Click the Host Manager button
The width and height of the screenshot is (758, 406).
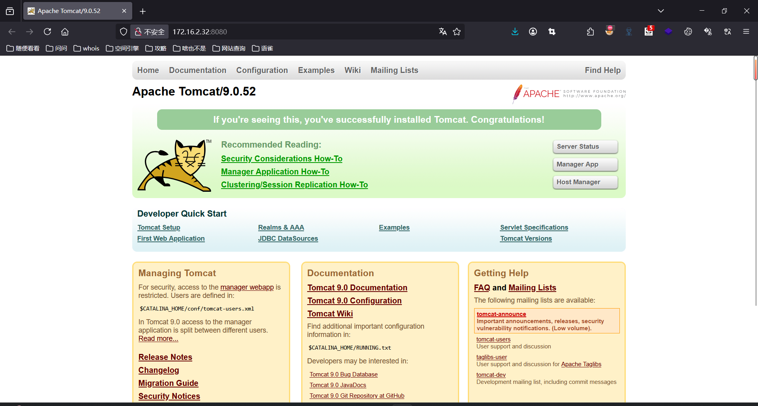coord(585,182)
